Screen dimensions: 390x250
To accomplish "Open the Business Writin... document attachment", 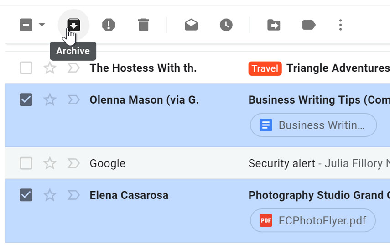I will [313, 125].
